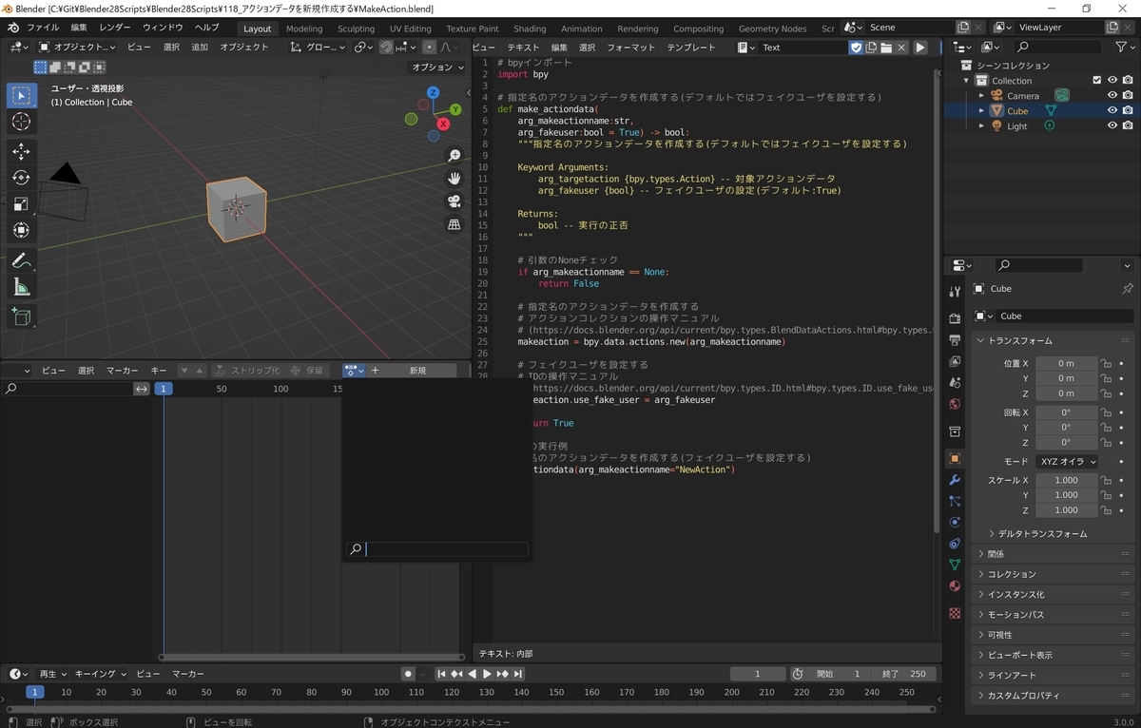This screenshot has width=1141, height=728.
Task: Open the Object Data mesh properties tab
Action: pos(955,565)
